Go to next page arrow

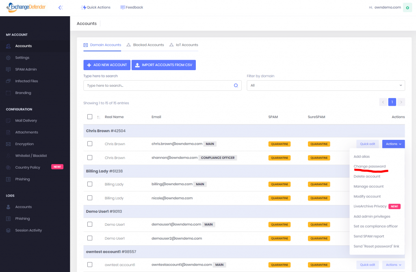(x=401, y=102)
